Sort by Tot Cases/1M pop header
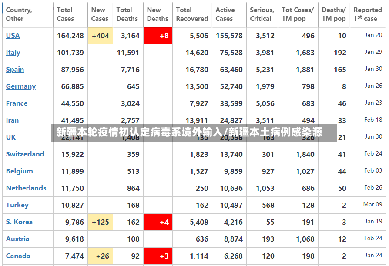This screenshot has height=266, width=389. pos(298,14)
